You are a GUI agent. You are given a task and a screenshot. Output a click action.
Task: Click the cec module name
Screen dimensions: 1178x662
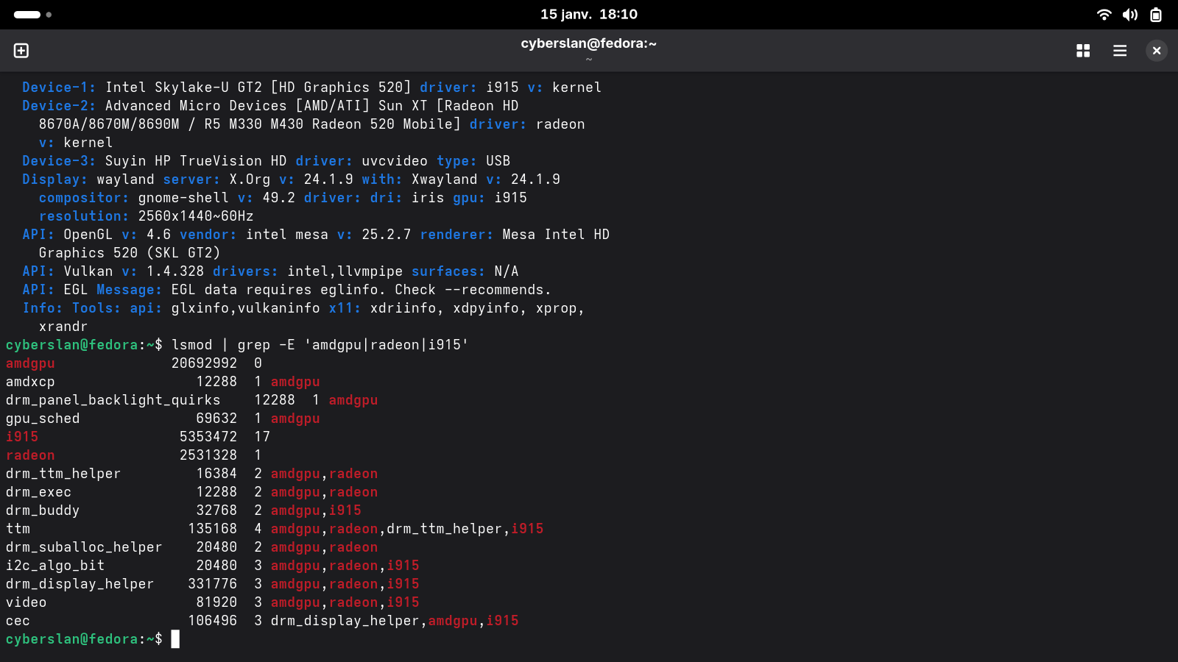click(18, 621)
